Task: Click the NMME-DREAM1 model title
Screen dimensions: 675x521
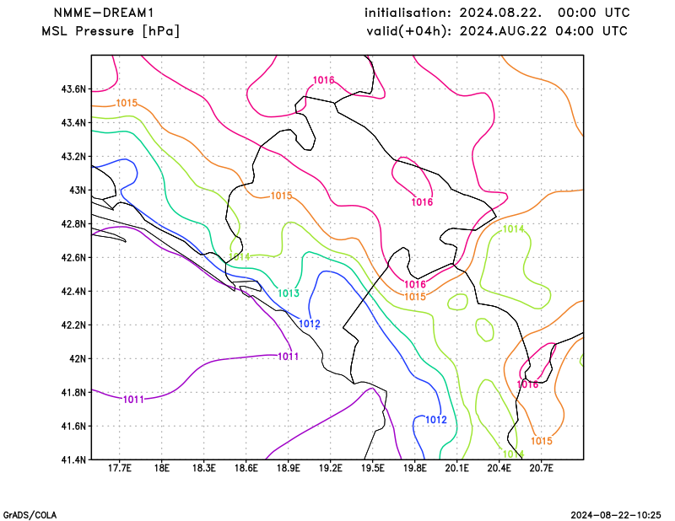Action: (x=103, y=13)
